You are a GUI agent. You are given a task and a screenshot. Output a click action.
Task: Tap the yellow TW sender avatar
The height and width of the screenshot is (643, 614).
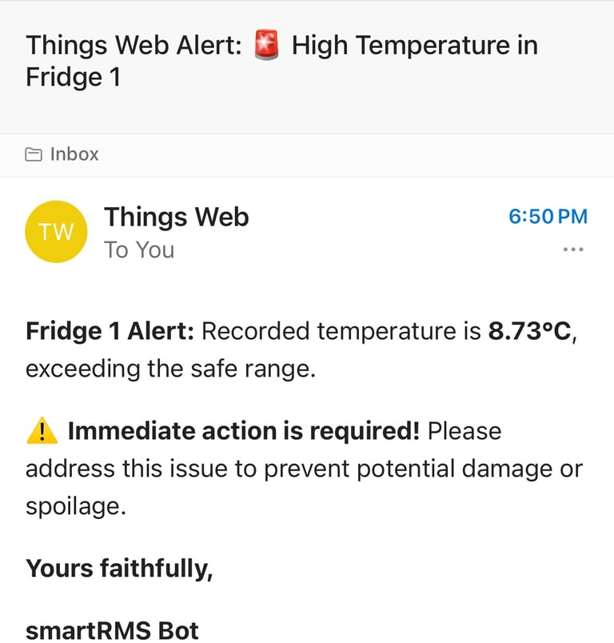pos(56,232)
